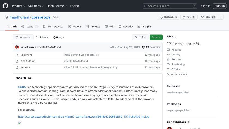Click the on Aug 23, 2013 commit date
This screenshot has width=229, height=129.
click(x=130, y=47)
